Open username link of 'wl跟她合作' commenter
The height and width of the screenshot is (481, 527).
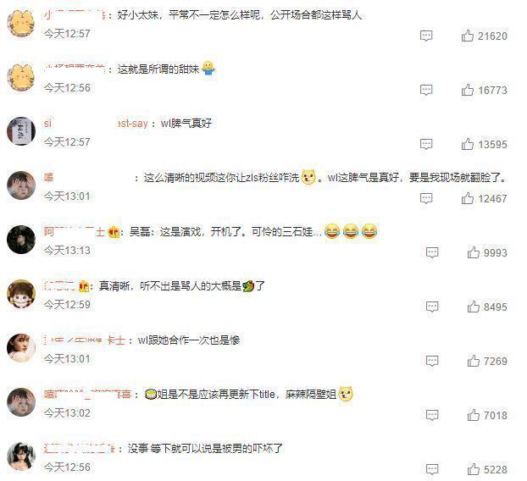point(84,340)
